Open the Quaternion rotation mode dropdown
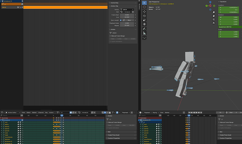This screenshot has height=144, width=242. pyautogui.click(x=230, y=27)
